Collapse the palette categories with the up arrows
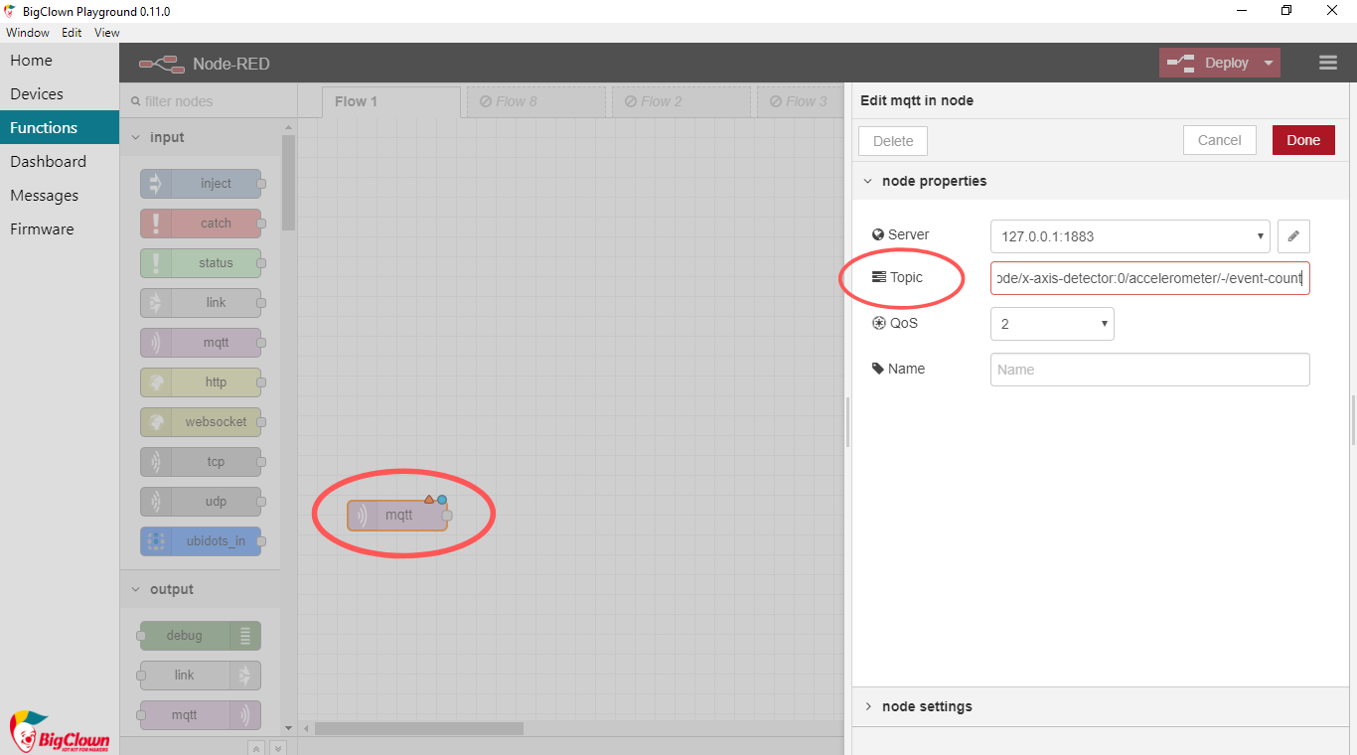This screenshot has height=755, width=1357. [255, 748]
